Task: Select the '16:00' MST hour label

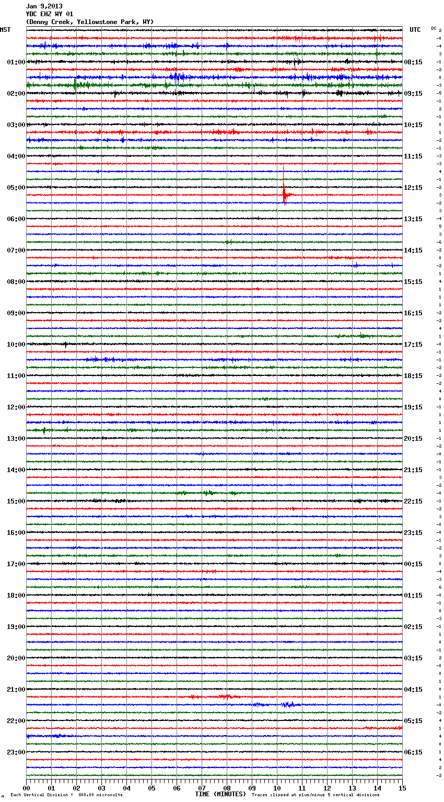Action: pos(16,533)
